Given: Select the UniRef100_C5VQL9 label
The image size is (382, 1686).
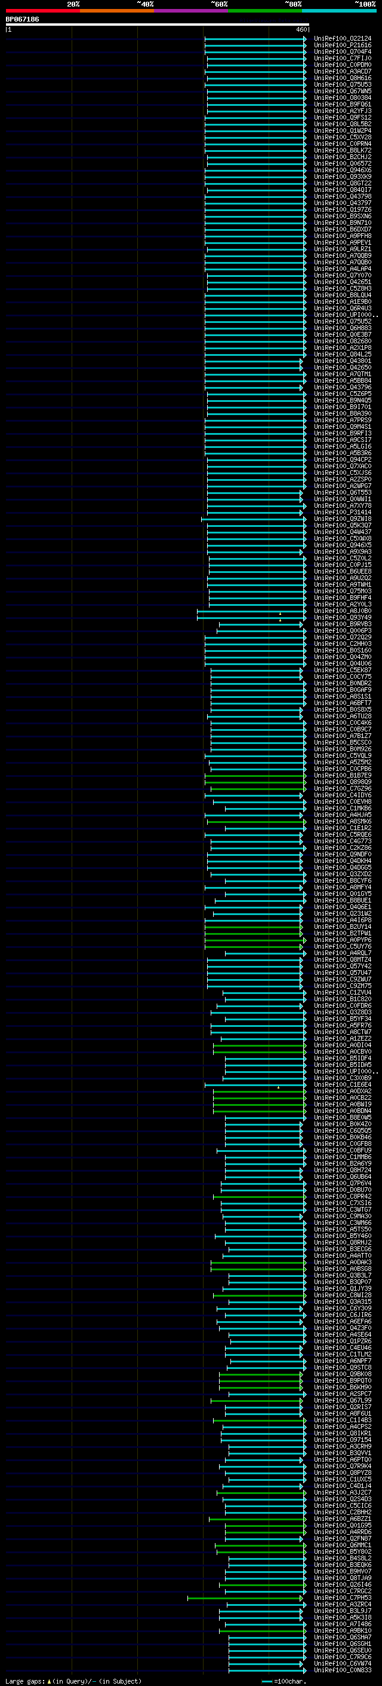Looking at the screenshot, I should coord(342,756).
